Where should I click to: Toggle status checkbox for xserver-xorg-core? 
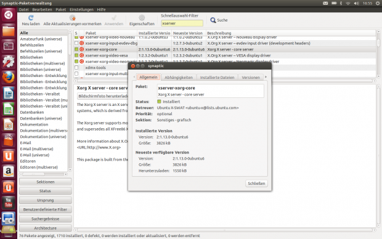click(76, 49)
